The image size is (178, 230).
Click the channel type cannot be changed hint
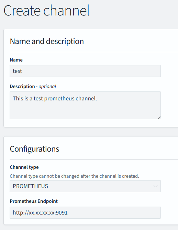74,176
